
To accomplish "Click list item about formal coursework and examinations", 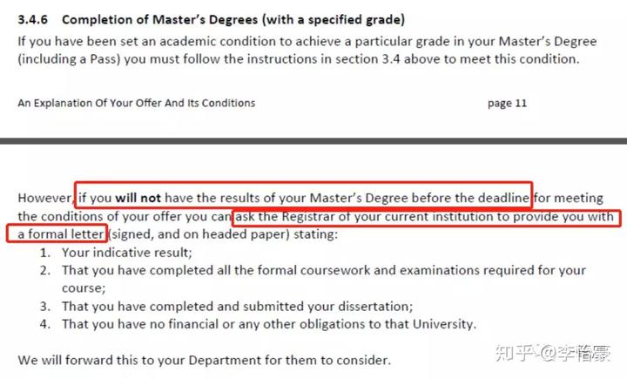I will 323,279.
